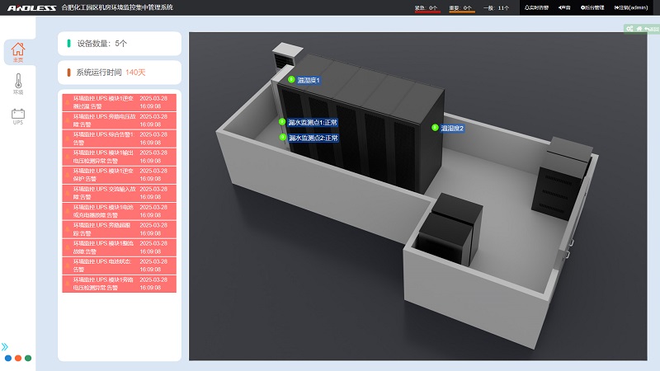The width and height of the screenshot is (660, 371).
Task: Open 后台管理 backend management
Action: tap(592, 7)
